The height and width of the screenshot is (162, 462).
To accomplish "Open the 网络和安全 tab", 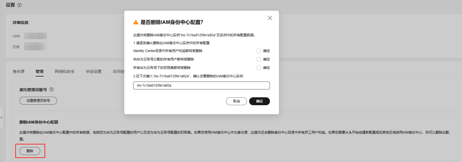I will click(65, 71).
